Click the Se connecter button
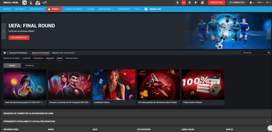Screen dimensions: 272x132 237,3
